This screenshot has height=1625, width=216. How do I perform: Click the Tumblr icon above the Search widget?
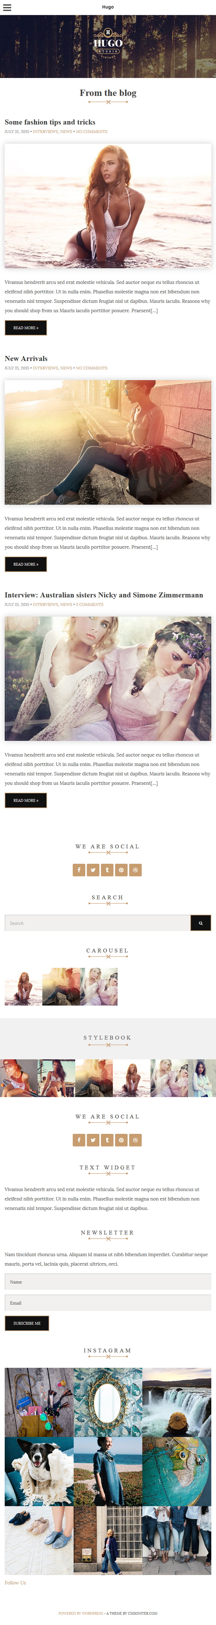(x=107, y=870)
